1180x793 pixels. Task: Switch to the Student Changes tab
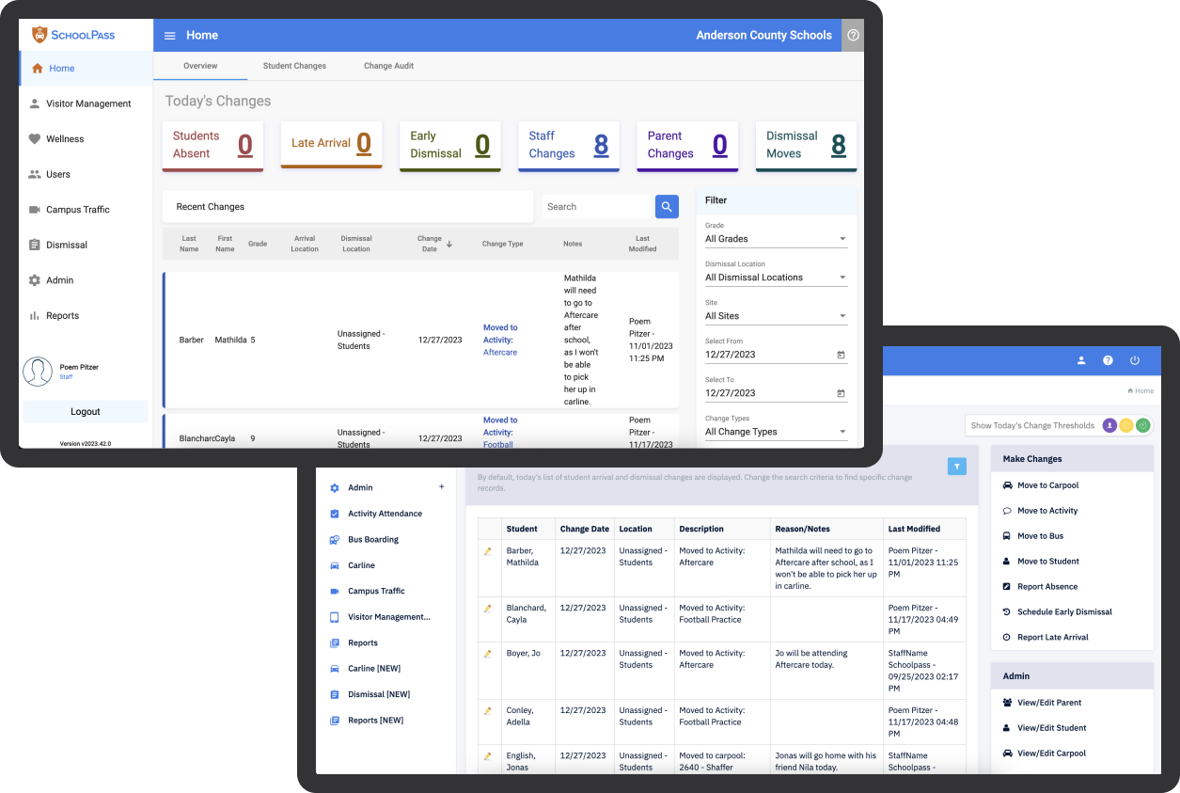click(x=294, y=66)
